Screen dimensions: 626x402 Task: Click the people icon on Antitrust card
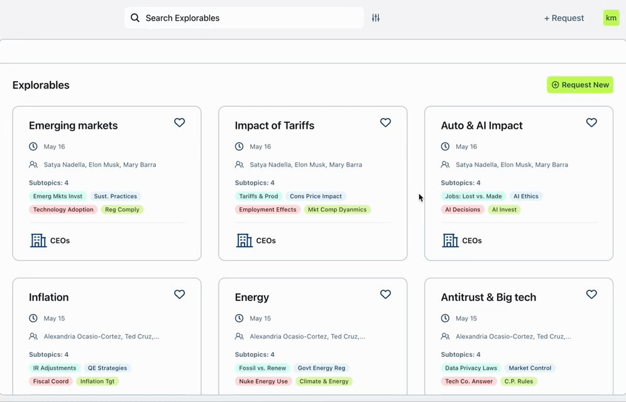445,336
